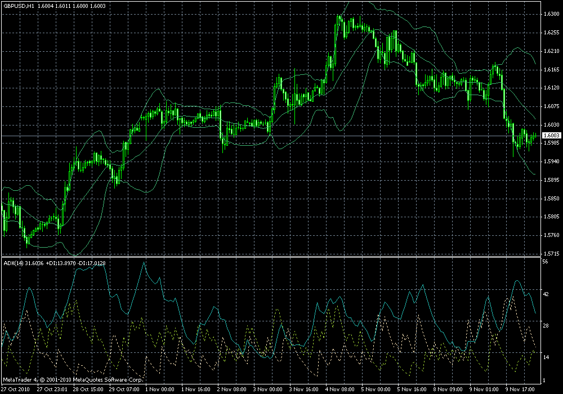Click the 3 Nov 16:00 time label
Image resolution: width=563 pixels, height=394 pixels.
point(304,389)
